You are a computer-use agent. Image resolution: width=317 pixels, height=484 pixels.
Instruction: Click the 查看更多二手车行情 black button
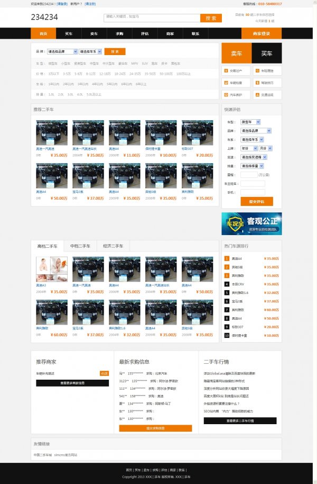point(240,421)
